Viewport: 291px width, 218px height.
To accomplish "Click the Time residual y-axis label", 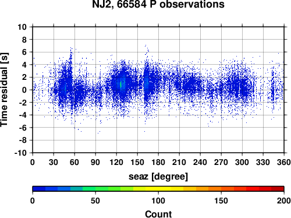I will click(x=4, y=90).
